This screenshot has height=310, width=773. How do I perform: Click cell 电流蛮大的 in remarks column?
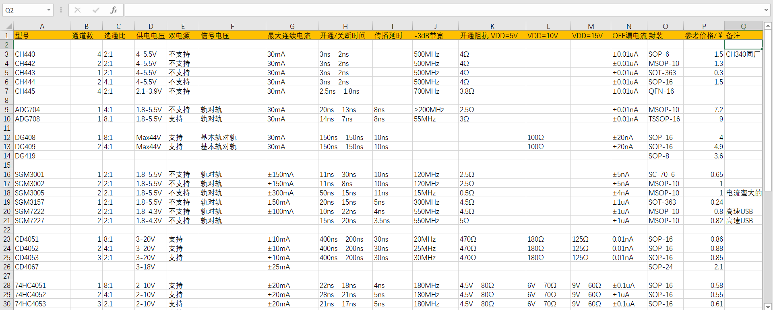pos(743,193)
